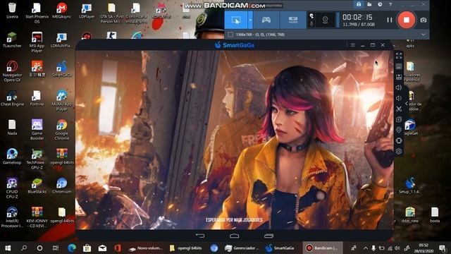Click SmartGaGa scissors screenshot tool
This screenshot has height=254, width=451.
(x=399, y=109)
